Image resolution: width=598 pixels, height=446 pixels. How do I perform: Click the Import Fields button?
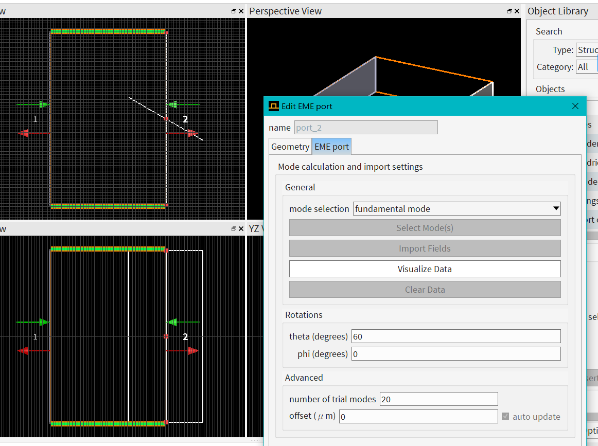[425, 248]
